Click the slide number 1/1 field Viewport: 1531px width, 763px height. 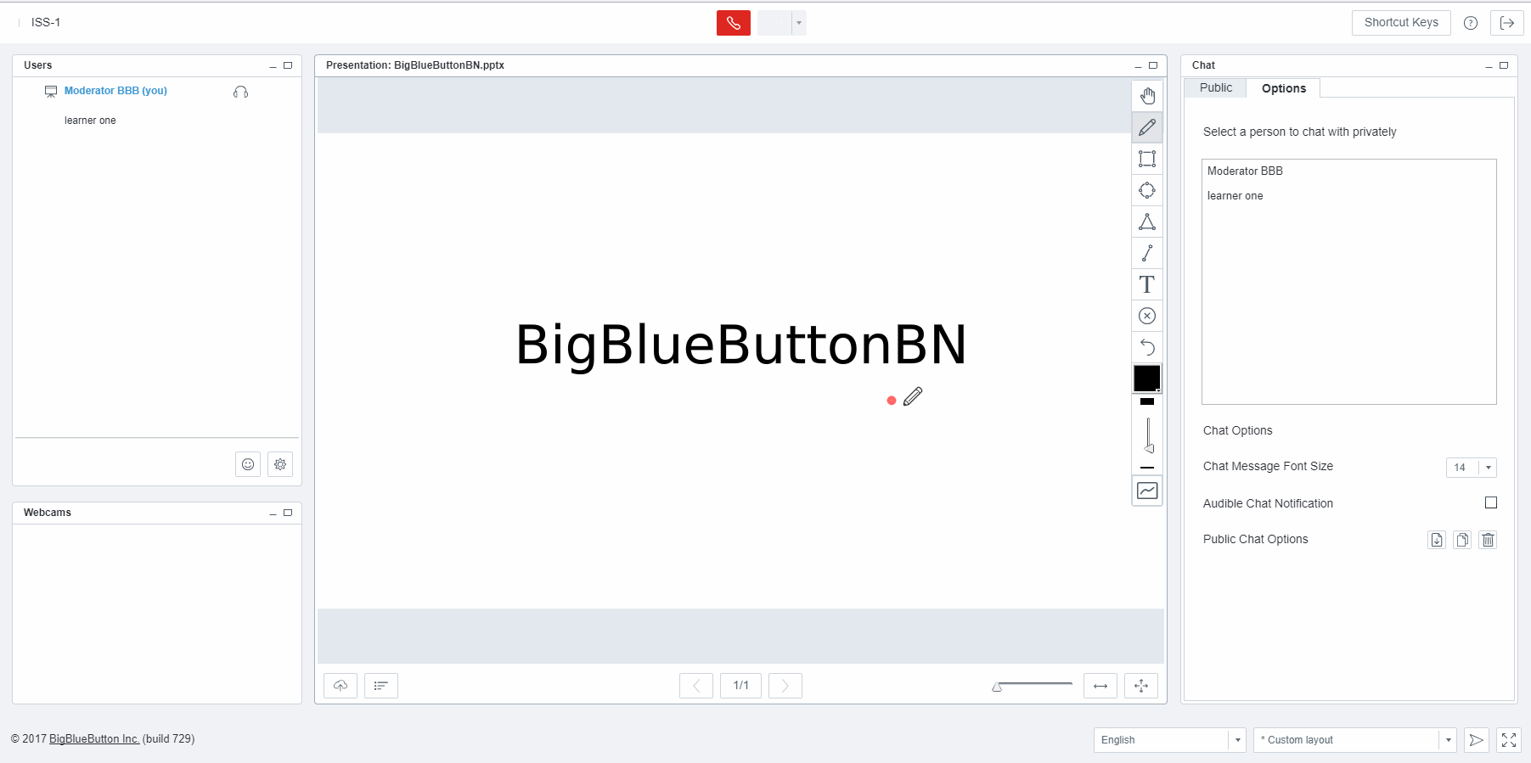tap(741, 686)
